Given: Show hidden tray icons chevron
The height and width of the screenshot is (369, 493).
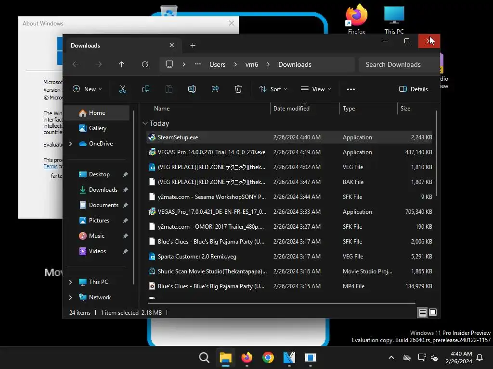Looking at the screenshot, I should point(391,357).
